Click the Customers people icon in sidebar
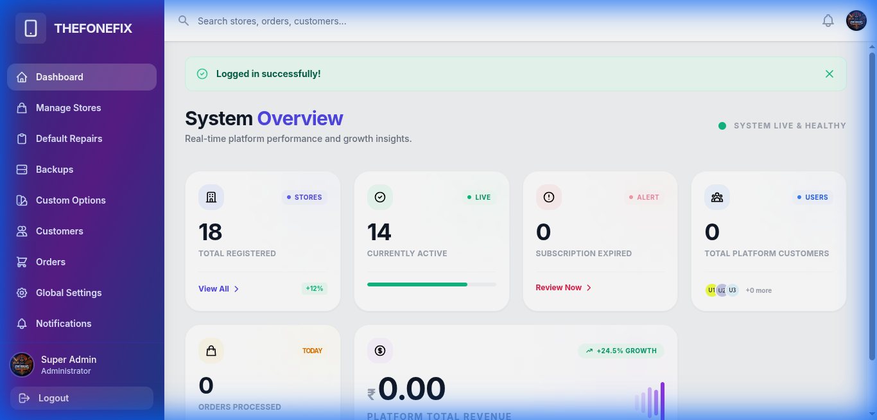The width and height of the screenshot is (877, 420). point(22,231)
